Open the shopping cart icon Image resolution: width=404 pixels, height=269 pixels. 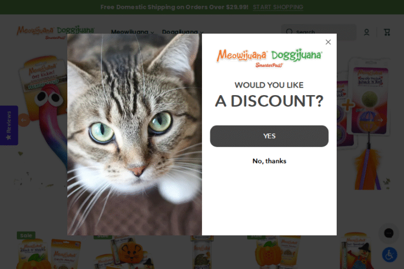tap(387, 32)
